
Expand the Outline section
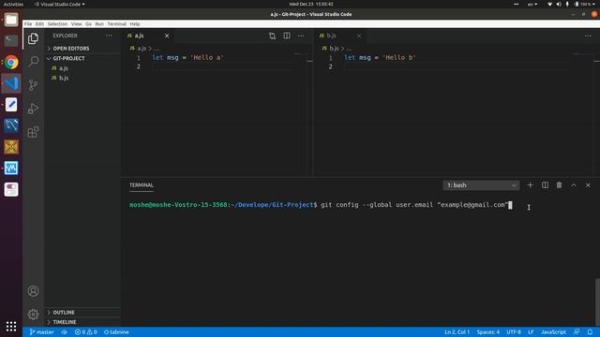[x=64, y=312]
